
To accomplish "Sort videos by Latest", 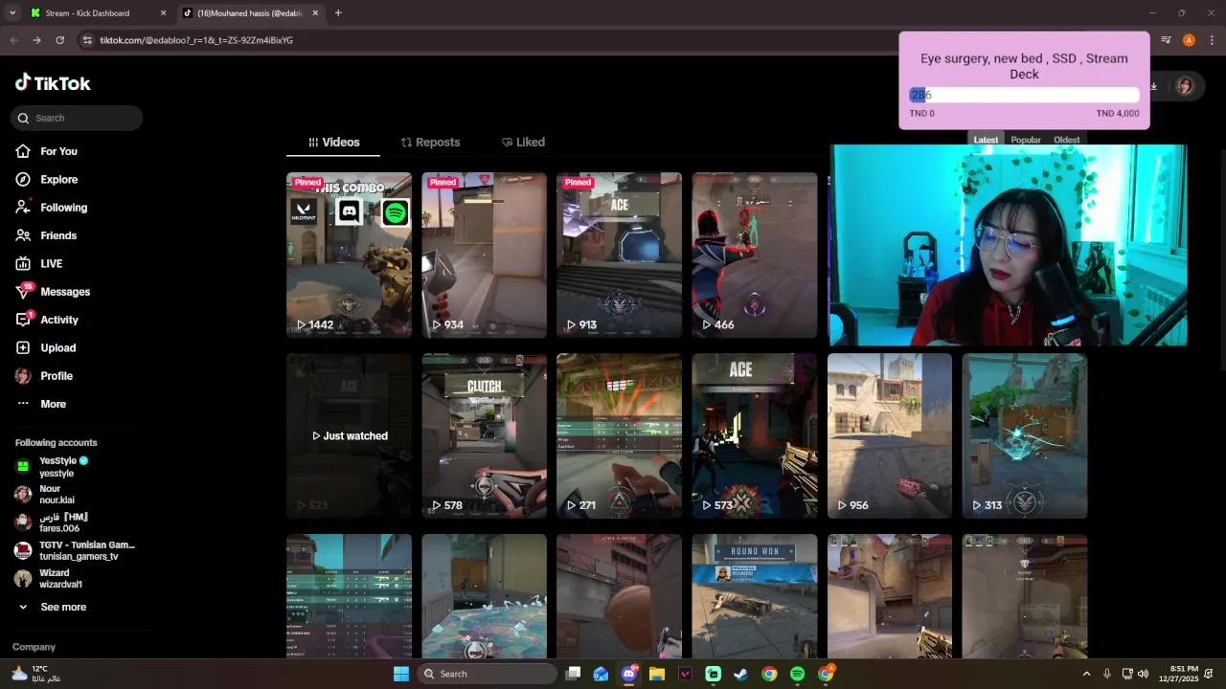I will click(986, 140).
